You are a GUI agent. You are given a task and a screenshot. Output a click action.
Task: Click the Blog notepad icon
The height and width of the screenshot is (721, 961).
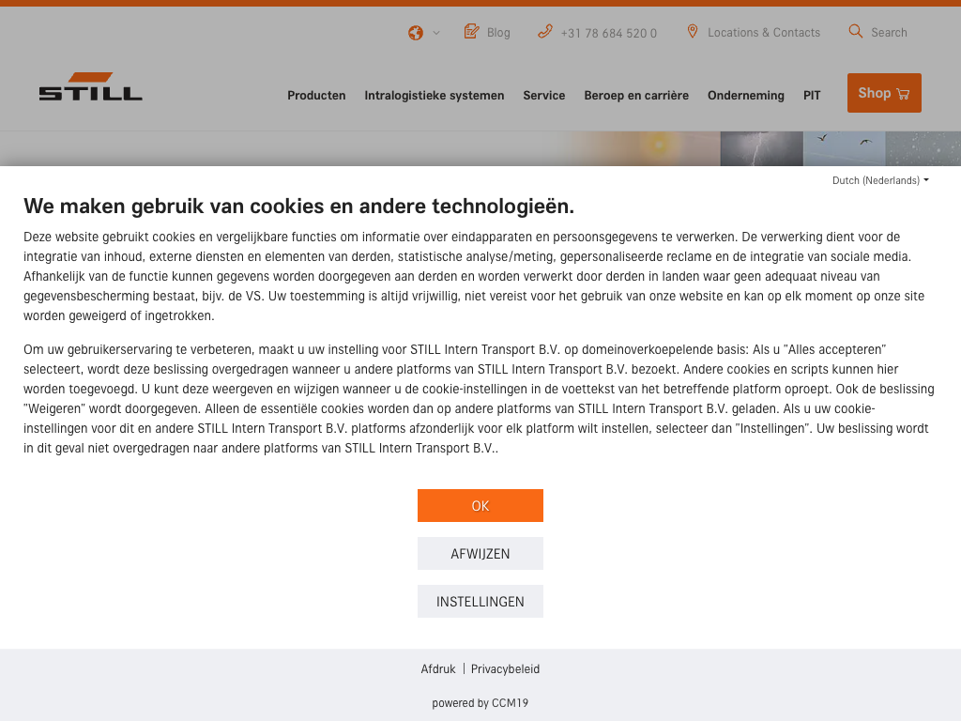(x=471, y=31)
